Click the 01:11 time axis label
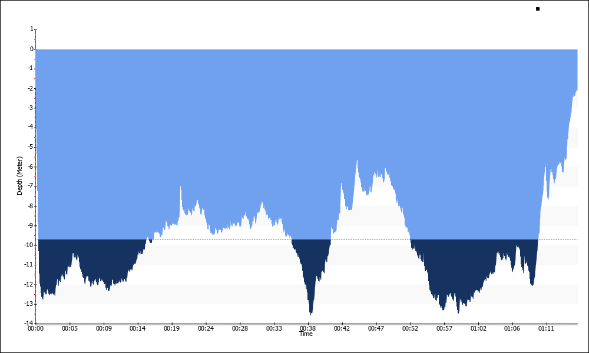The width and height of the screenshot is (589, 353). pos(546,329)
